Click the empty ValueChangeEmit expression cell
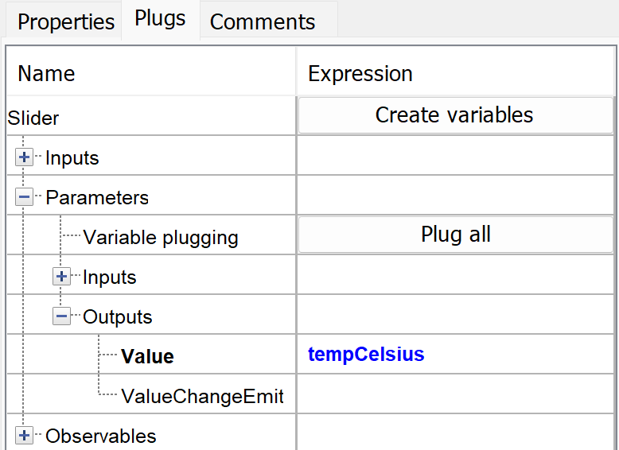The width and height of the screenshot is (619, 450). pos(455,395)
